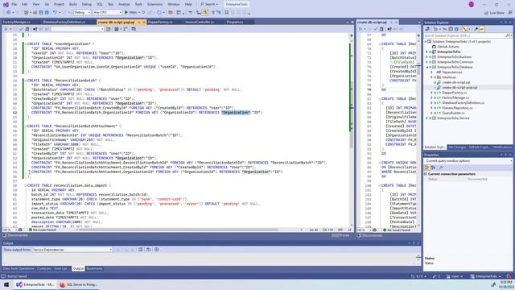Click the split editor icon above the scrollbar

[x=351, y=35]
